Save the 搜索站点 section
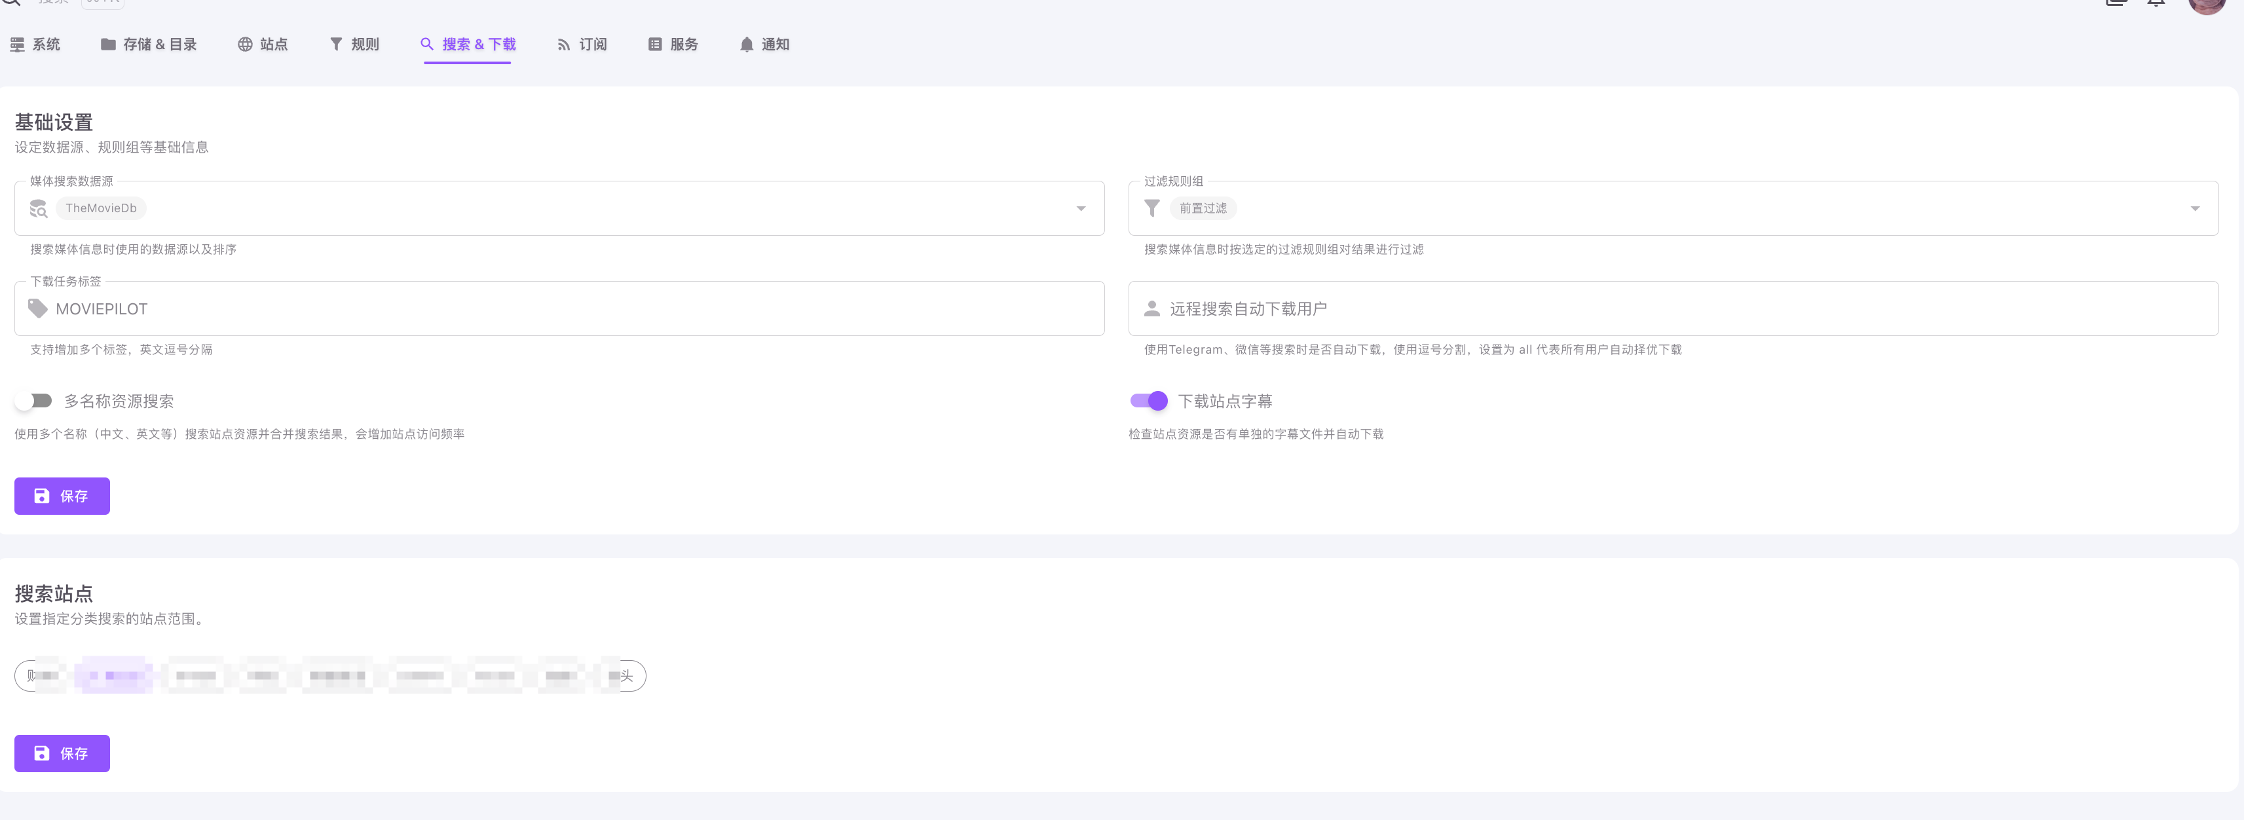This screenshot has height=820, width=2244. (62, 753)
